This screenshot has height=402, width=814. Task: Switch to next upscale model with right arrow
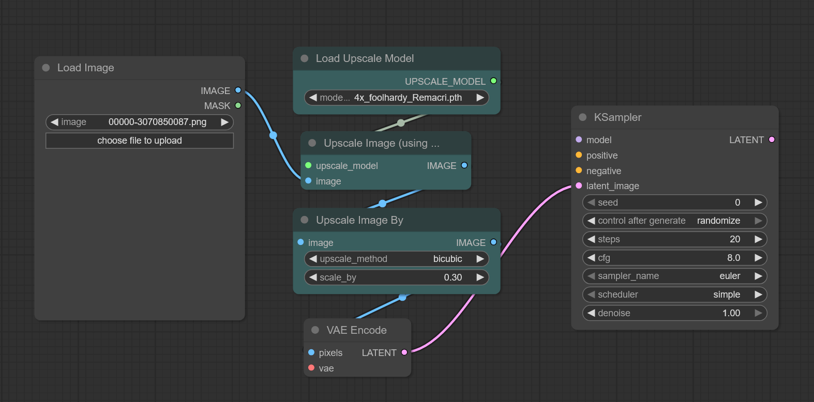pos(480,97)
